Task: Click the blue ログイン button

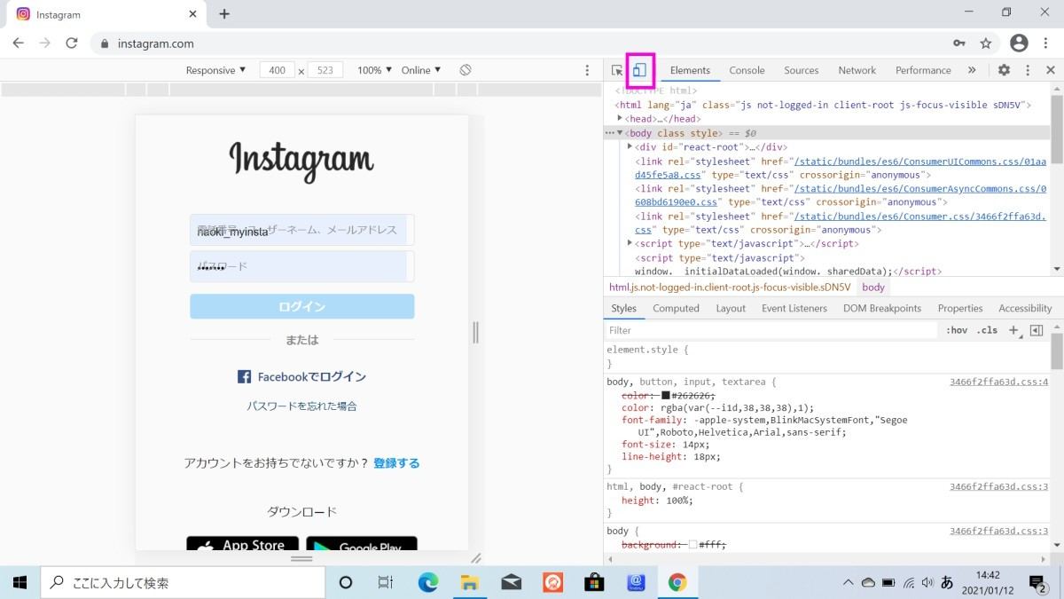Action: click(x=302, y=306)
